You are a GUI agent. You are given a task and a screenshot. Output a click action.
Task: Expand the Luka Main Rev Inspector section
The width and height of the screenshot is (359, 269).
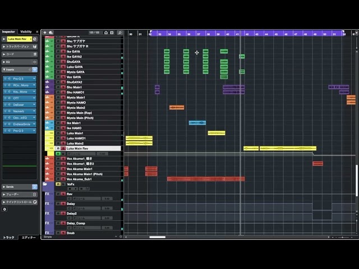tap(4, 39)
